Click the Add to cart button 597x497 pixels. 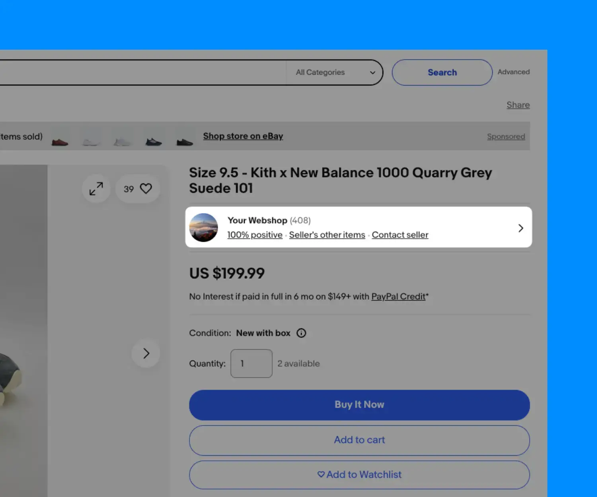click(359, 440)
